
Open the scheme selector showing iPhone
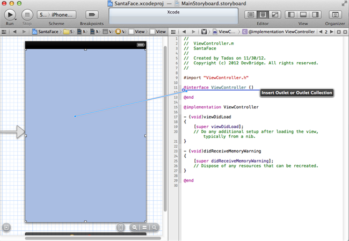(x=56, y=15)
